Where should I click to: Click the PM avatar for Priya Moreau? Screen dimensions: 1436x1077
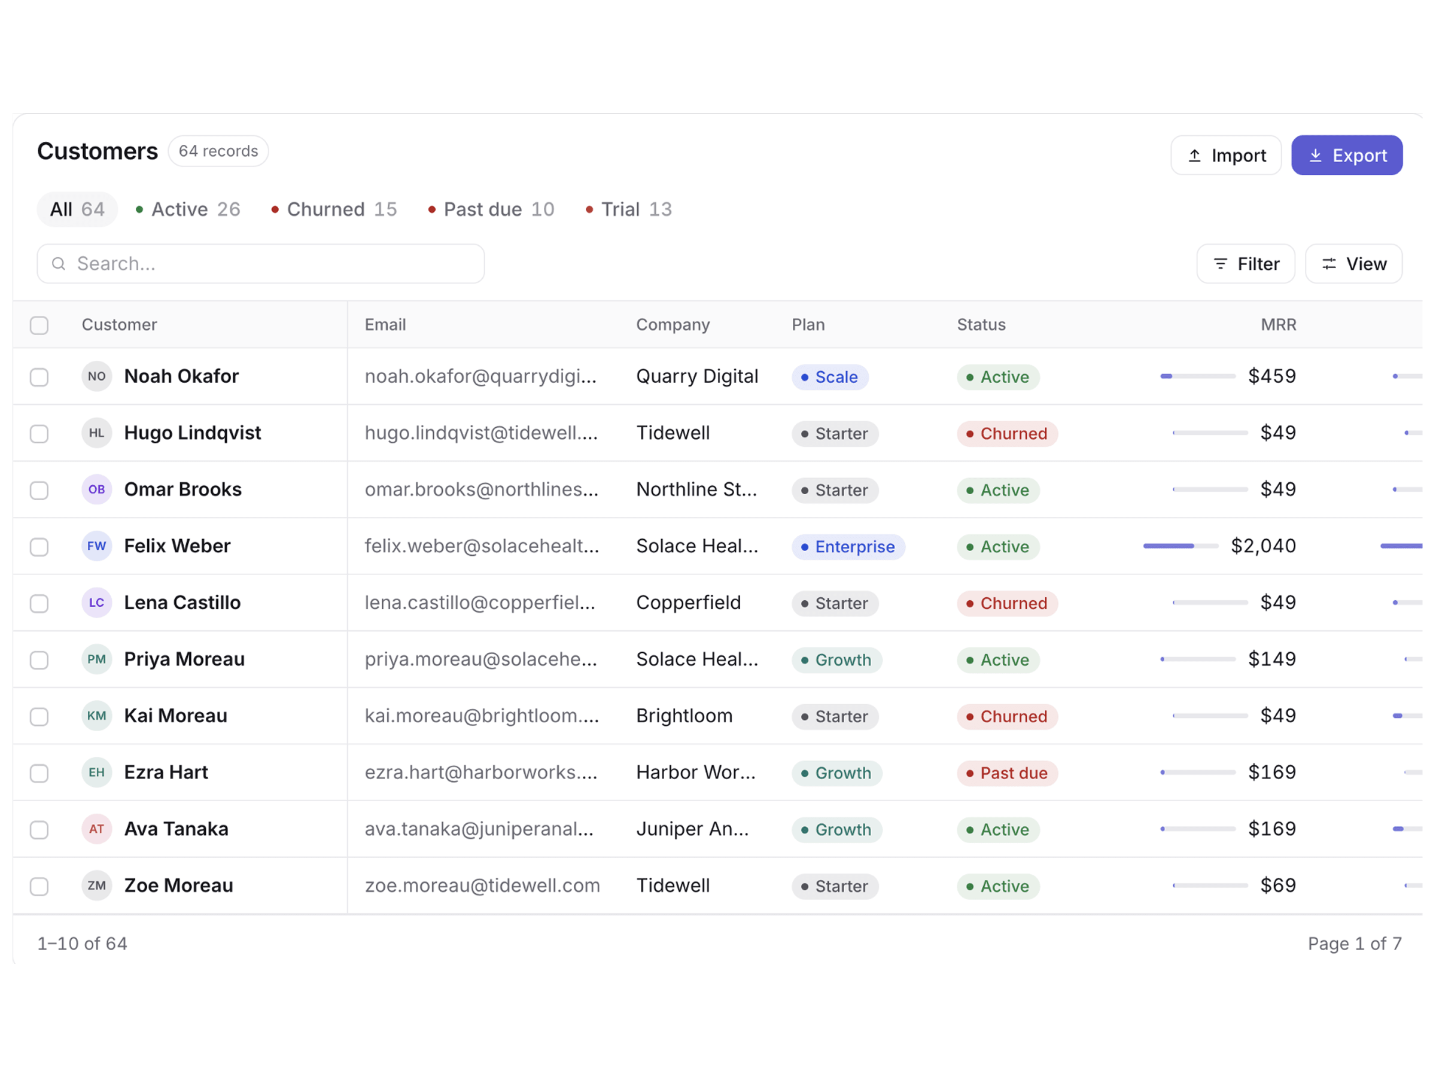97,659
